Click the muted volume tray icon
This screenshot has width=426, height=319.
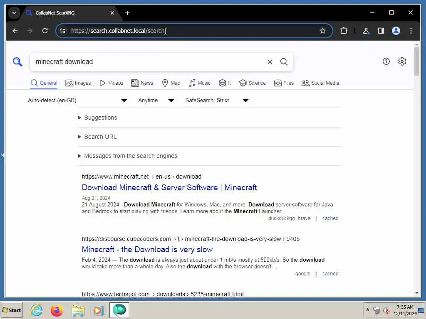click(x=386, y=310)
